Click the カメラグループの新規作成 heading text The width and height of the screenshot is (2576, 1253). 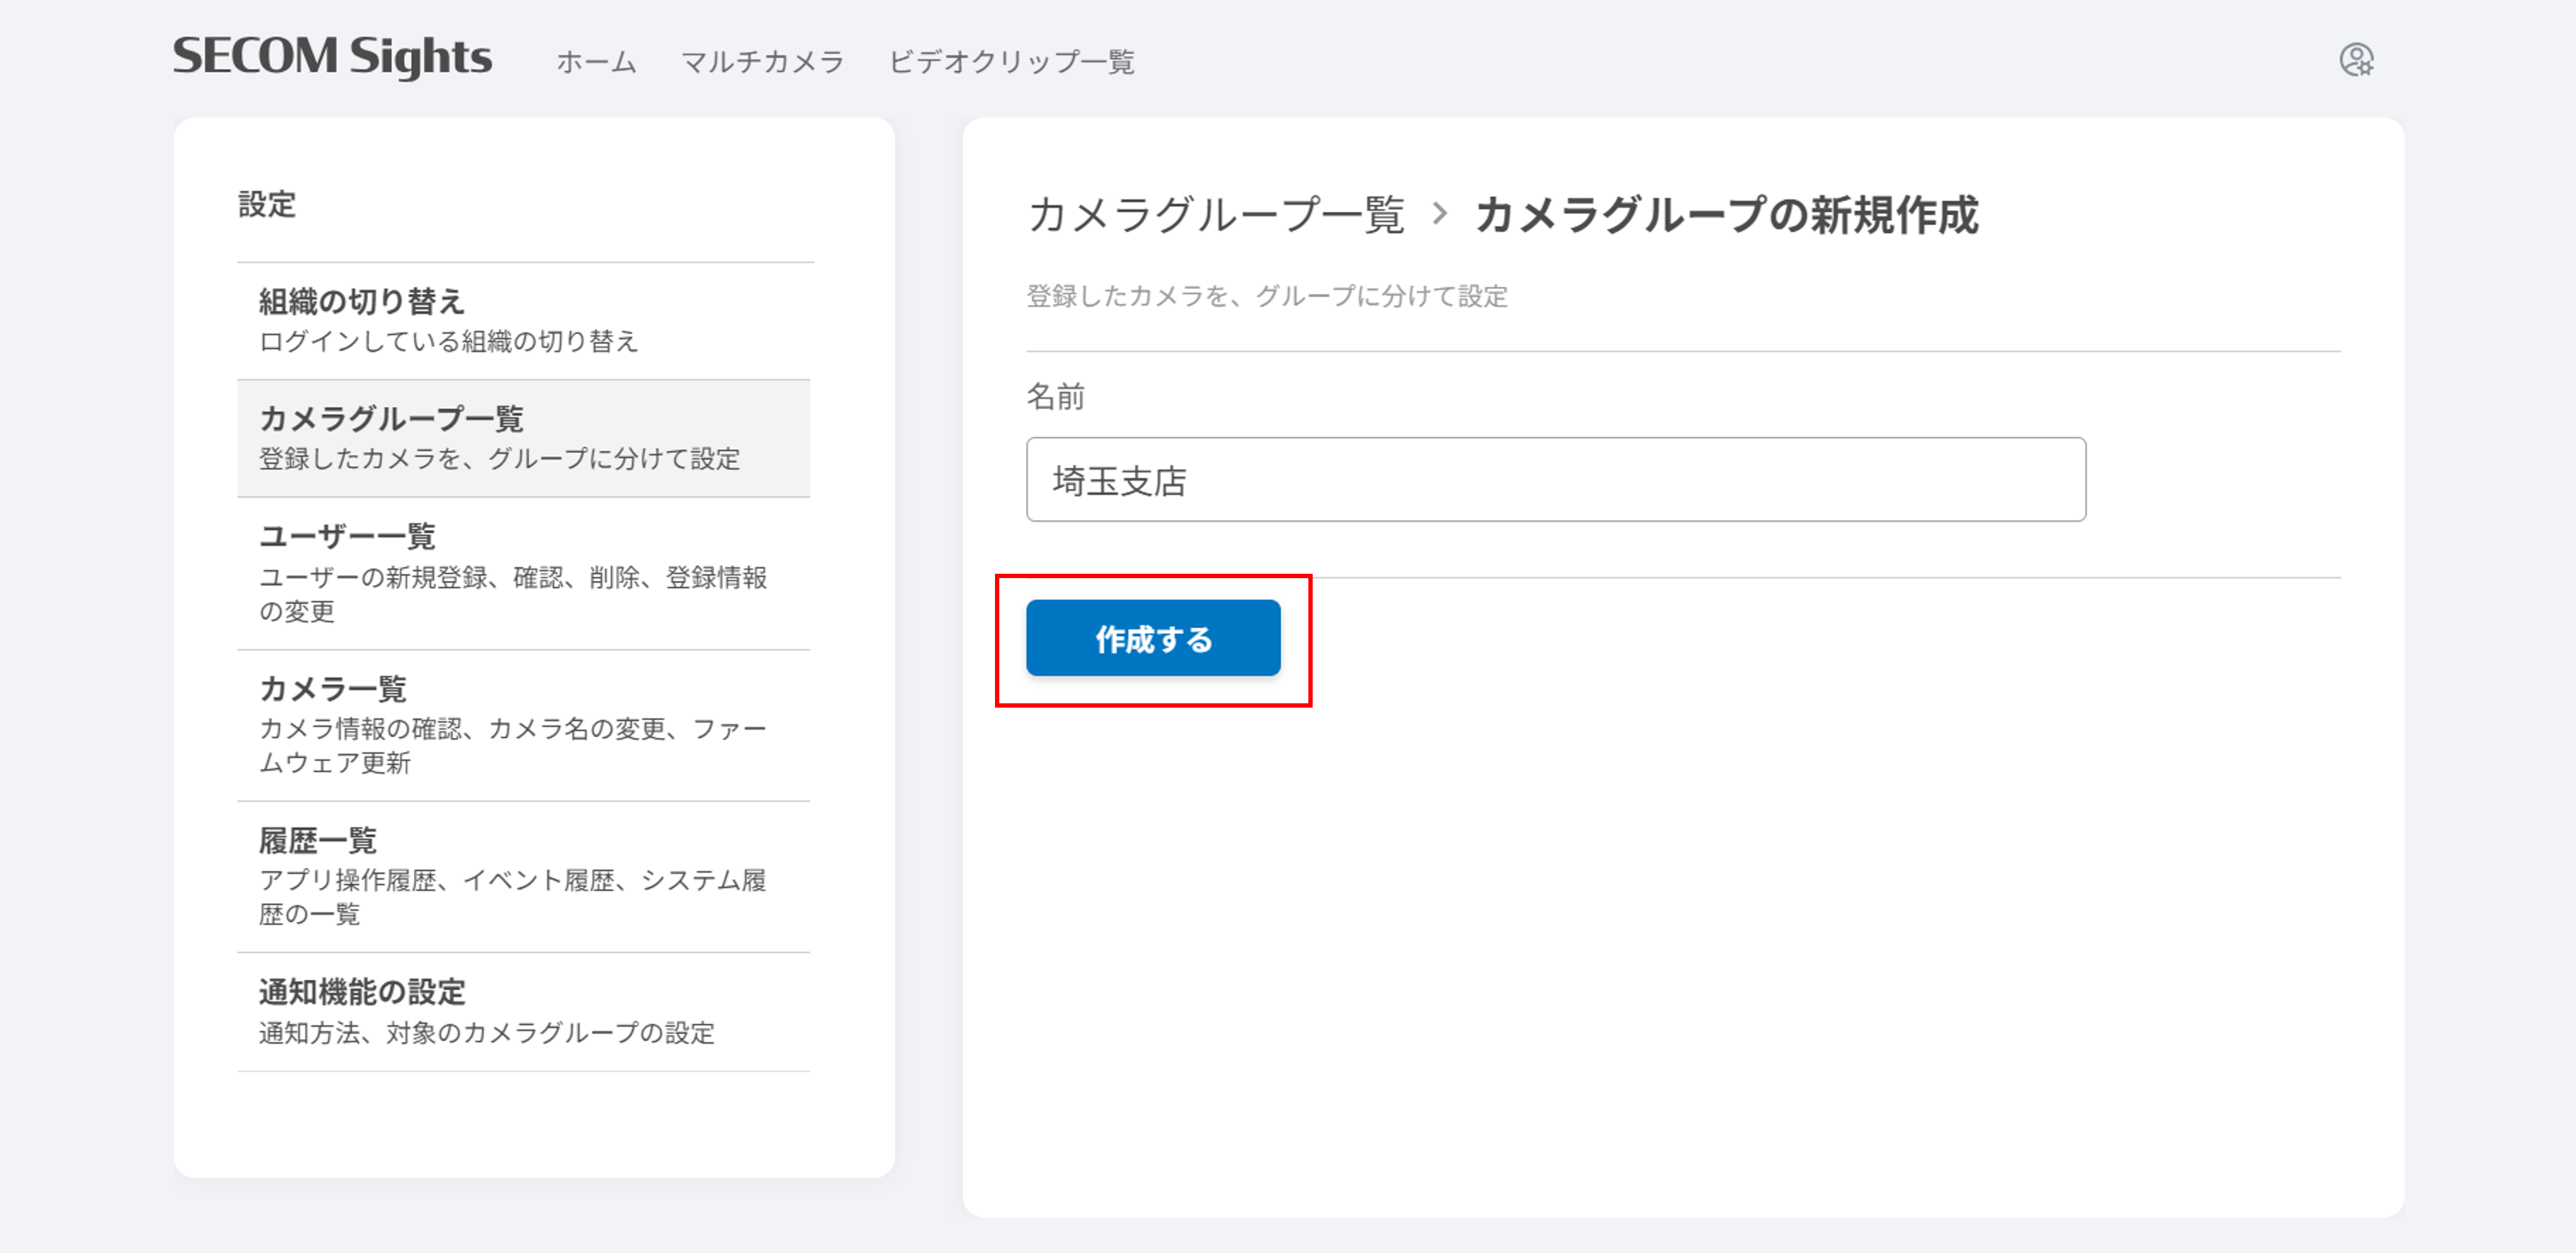pyautogui.click(x=1727, y=215)
